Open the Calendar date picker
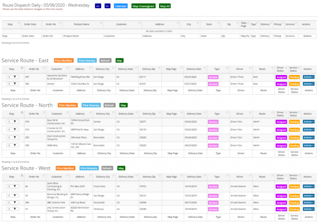 pos(120,6)
